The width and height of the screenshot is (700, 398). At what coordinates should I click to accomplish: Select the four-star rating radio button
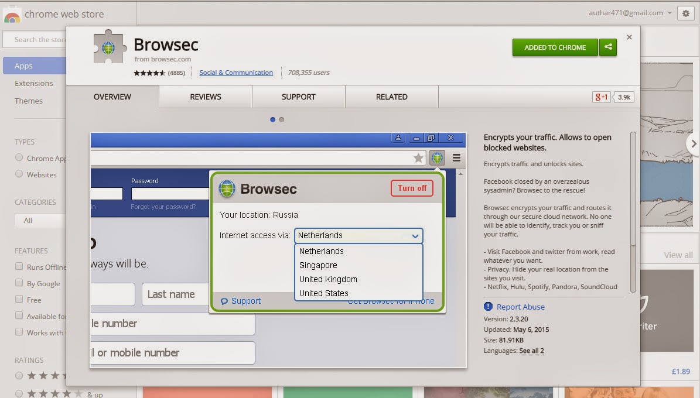19,376
